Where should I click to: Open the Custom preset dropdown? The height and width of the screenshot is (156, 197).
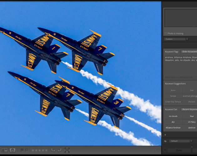[176, 39]
